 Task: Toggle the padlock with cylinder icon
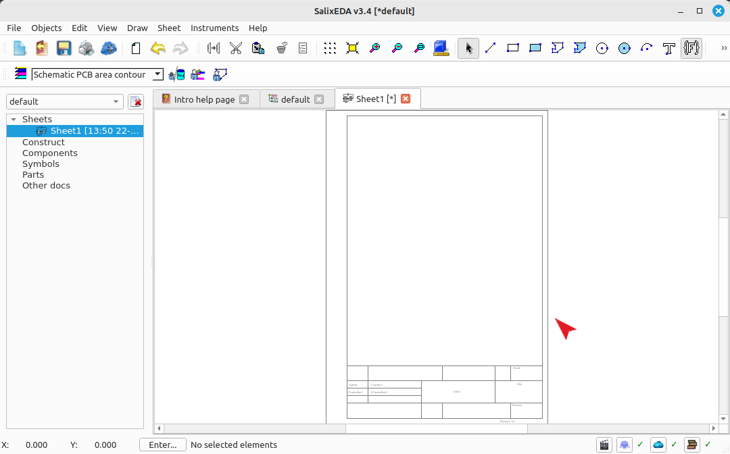[x=176, y=74]
